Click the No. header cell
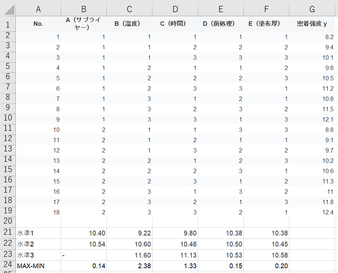The height and width of the screenshot is (273, 338). (38, 24)
